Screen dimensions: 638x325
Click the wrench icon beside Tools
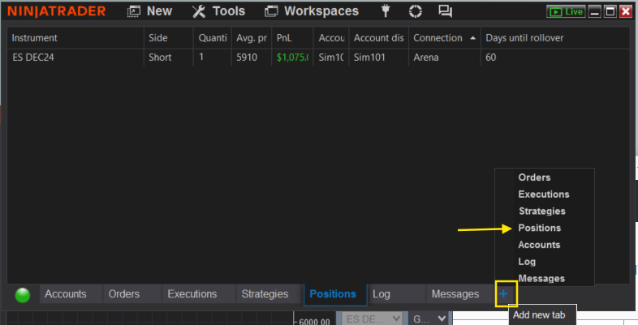tap(199, 11)
